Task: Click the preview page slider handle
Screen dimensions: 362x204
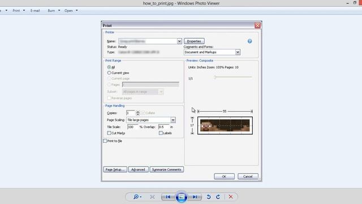Action: coord(215,78)
